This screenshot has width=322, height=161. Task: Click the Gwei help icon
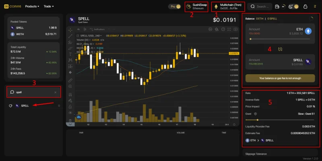(x=256, y=114)
